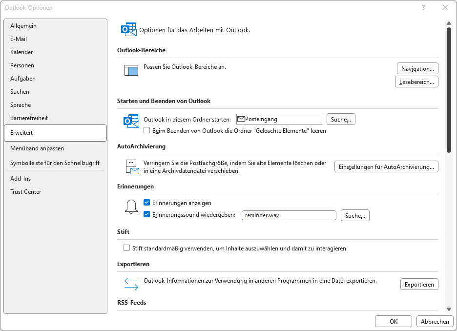
Task: Click the RSS-Feeds section heading
Action: pos(132,303)
